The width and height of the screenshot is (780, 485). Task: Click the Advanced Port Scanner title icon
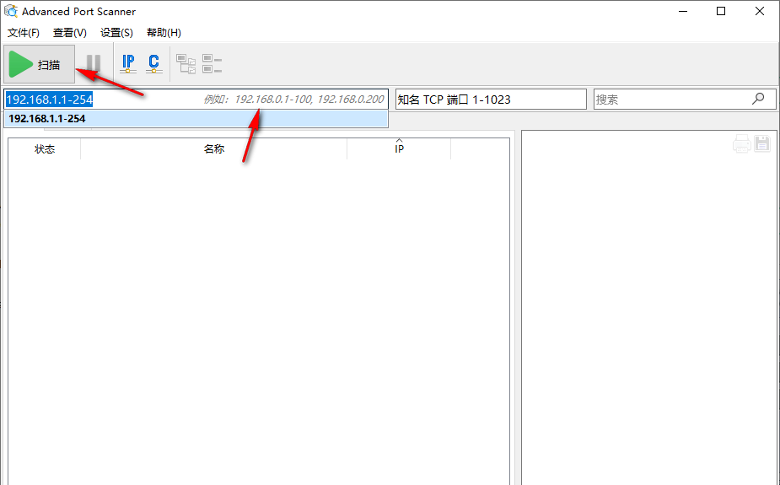[x=11, y=12]
